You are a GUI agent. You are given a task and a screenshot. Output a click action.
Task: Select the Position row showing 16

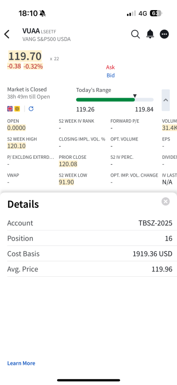click(x=90, y=238)
